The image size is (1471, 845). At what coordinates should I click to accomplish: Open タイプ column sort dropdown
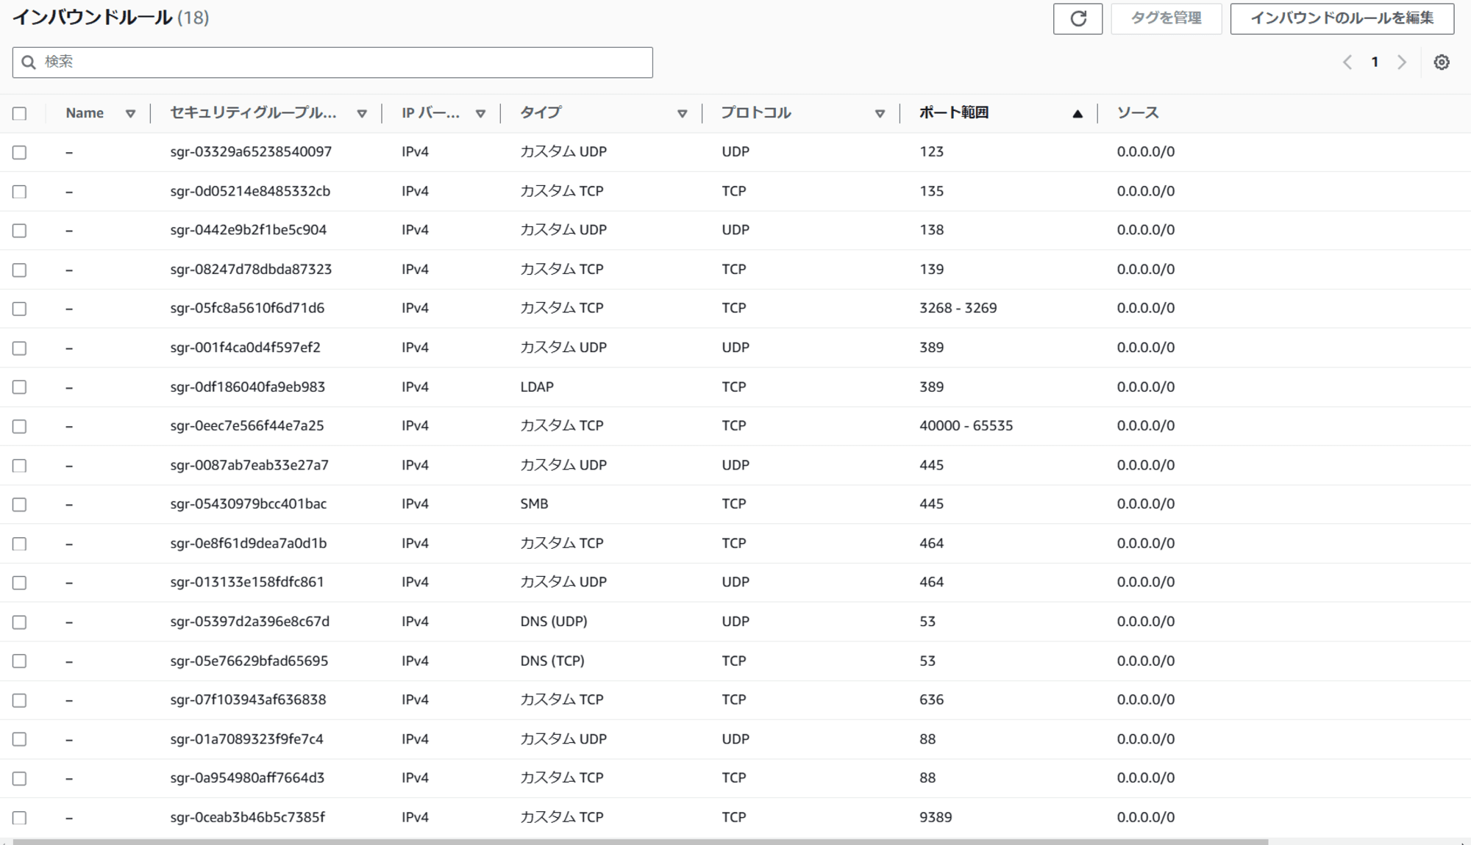682,114
